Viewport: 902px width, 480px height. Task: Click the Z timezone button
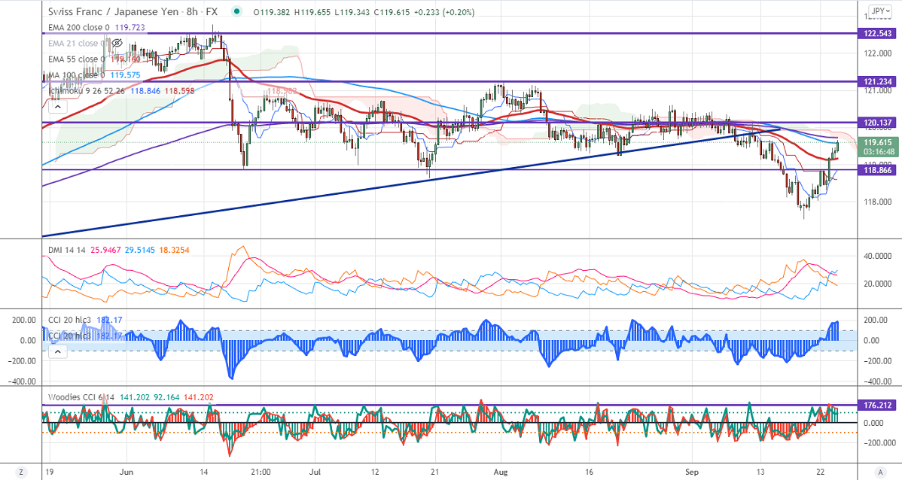(x=21, y=471)
